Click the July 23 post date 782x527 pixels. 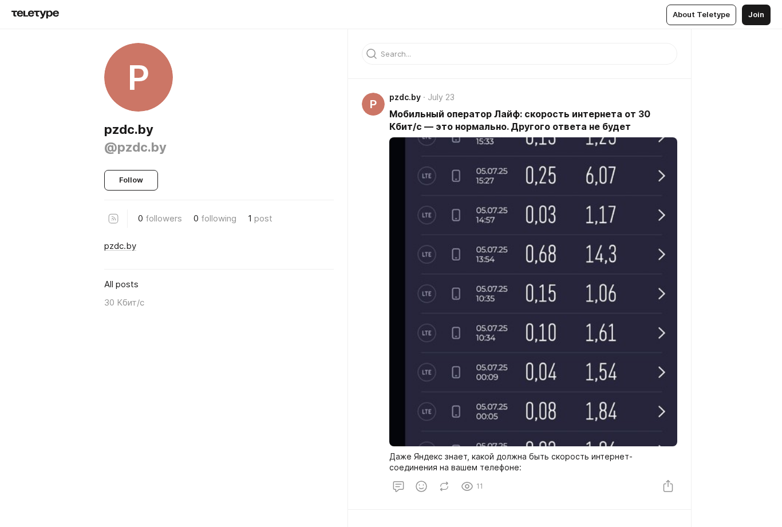click(x=441, y=97)
